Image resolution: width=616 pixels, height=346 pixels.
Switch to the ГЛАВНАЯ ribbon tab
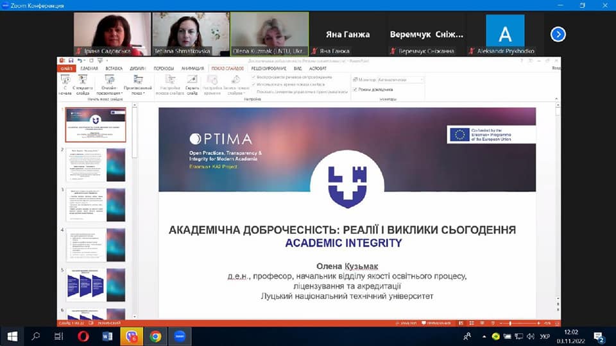89,69
